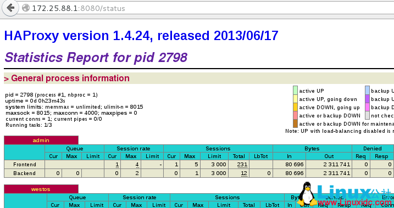
Task: Click the globe site identity icon
Action: [26, 8]
